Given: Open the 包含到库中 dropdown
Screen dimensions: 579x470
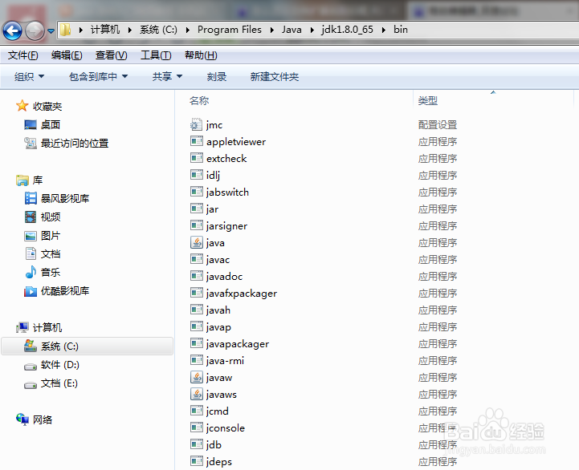Looking at the screenshot, I should pos(98,77).
